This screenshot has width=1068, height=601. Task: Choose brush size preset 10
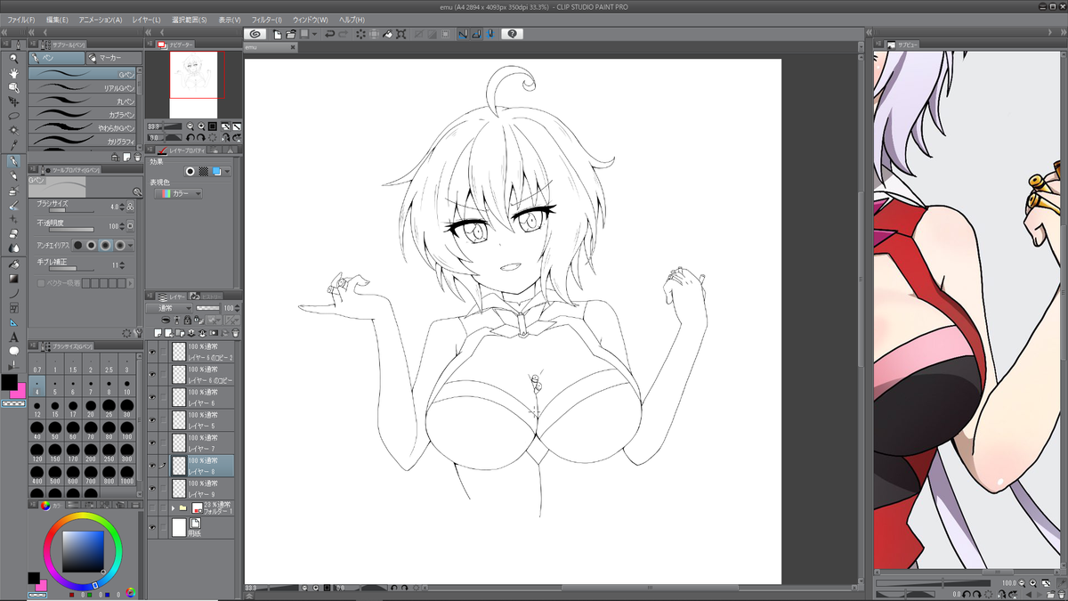(x=126, y=386)
